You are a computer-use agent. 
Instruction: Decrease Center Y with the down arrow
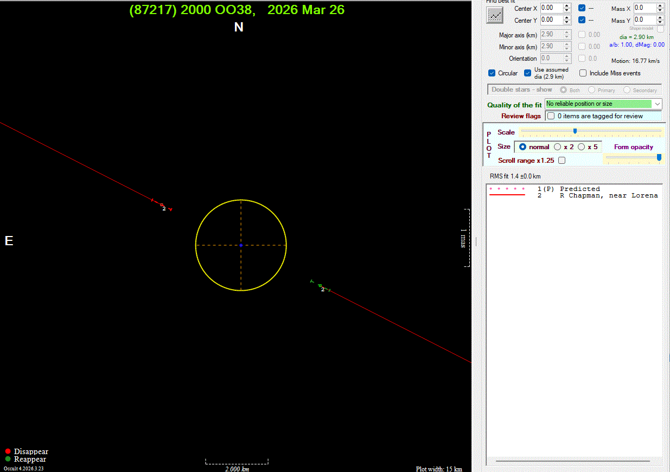[x=567, y=22]
